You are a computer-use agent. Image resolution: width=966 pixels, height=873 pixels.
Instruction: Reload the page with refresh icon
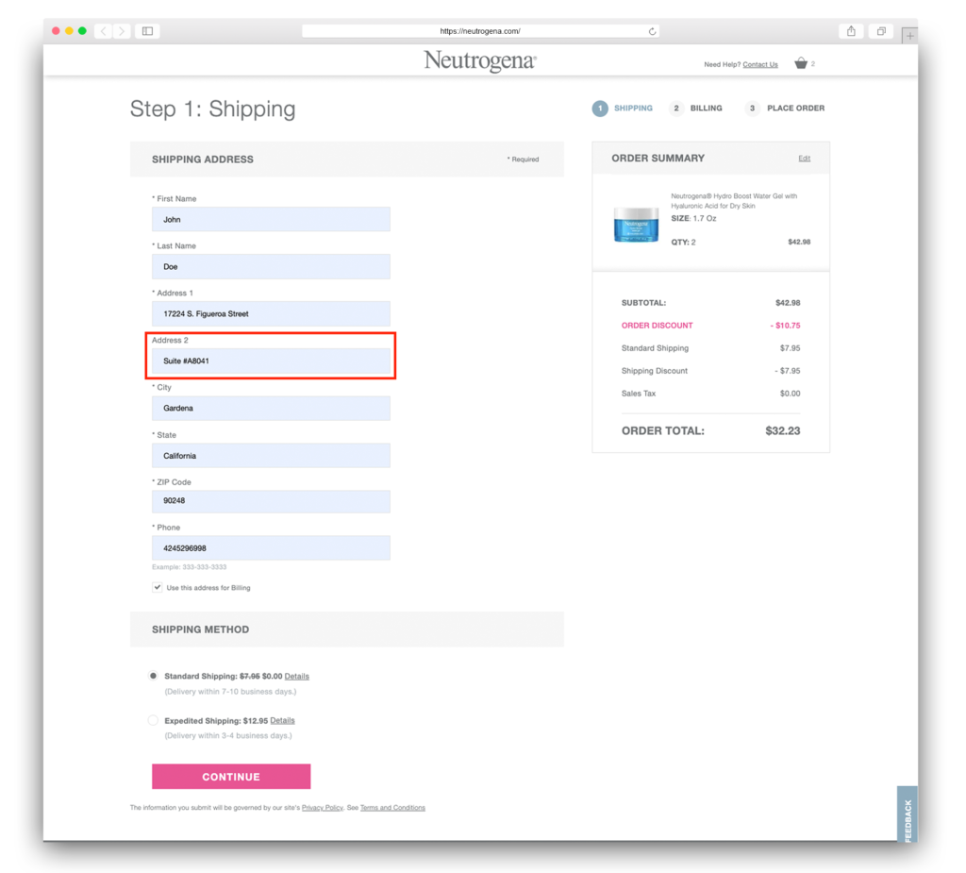(652, 31)
